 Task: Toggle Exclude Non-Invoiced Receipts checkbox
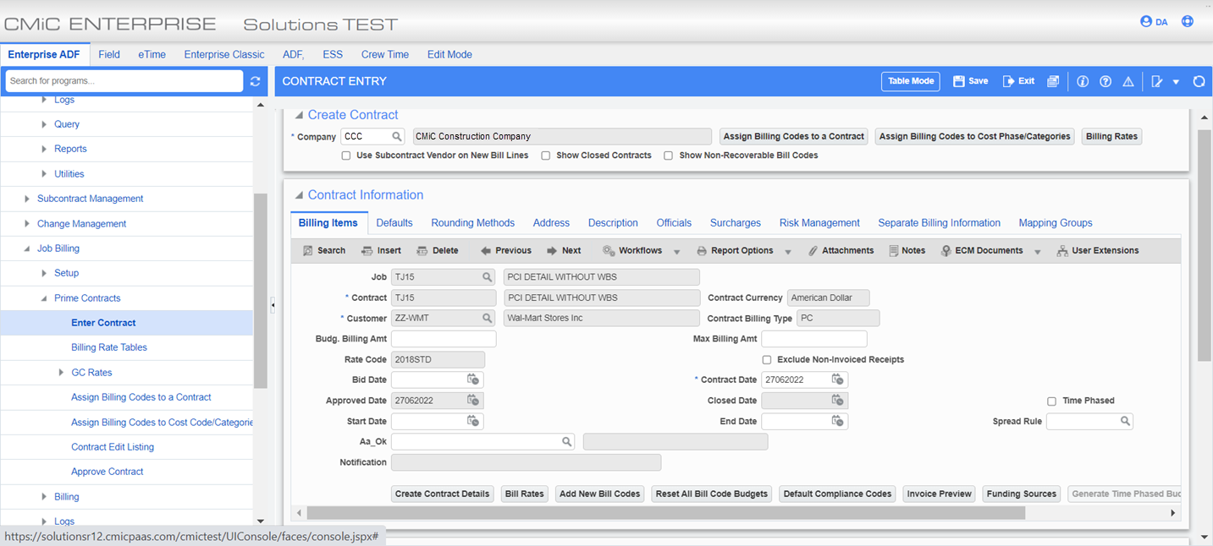click(767, 359)
